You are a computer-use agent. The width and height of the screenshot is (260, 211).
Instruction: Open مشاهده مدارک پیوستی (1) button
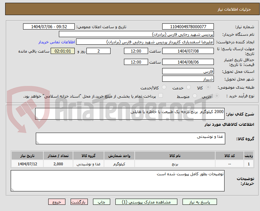[x=146, y=202]
